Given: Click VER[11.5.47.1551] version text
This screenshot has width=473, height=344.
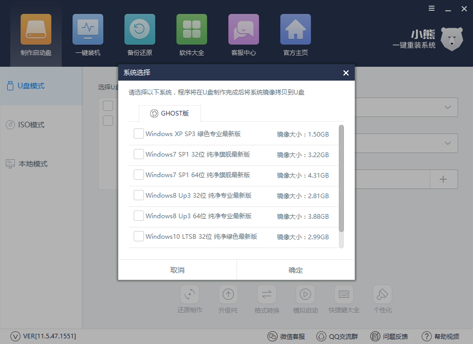Looking at the screenshot, I should pos(49,336).
